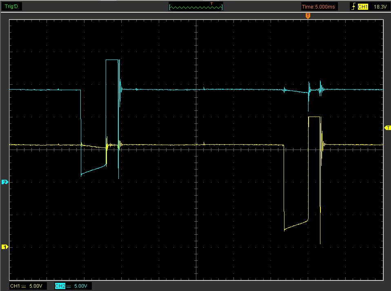391x291 pixels.
Task: Click the rising edge trigger slope icon
Action: [x=353, y=7]
